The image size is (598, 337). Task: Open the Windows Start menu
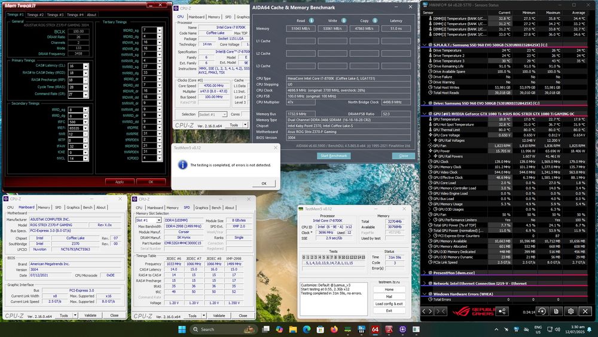182,329
